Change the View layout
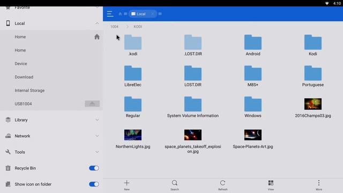Viewport: 343px width, 193px height. coord(271,185)
